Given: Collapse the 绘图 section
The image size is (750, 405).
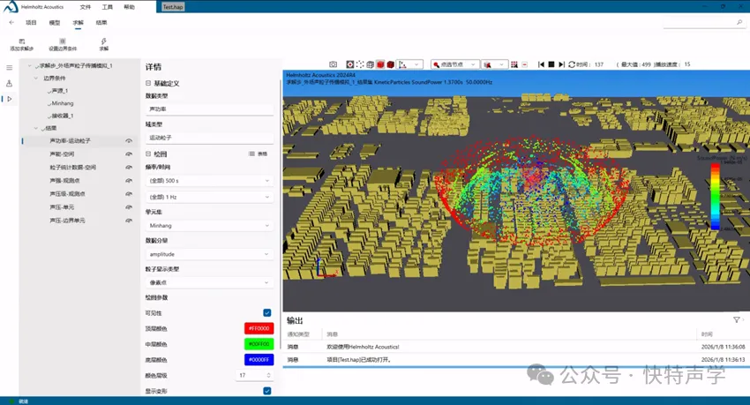Looking at the screenshot, I should (x=148, y=154).
